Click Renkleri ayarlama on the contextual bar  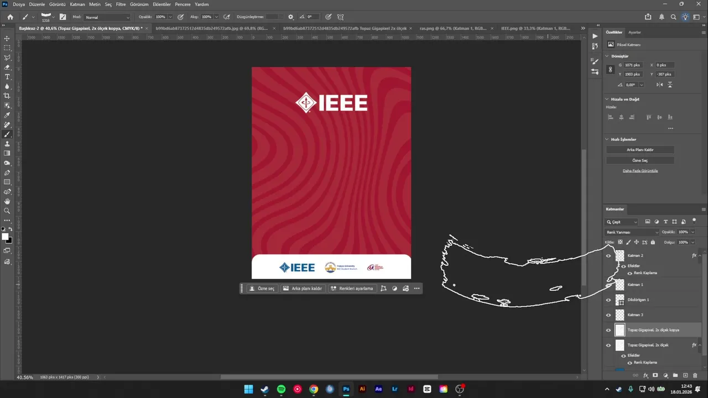click(351, 289)
